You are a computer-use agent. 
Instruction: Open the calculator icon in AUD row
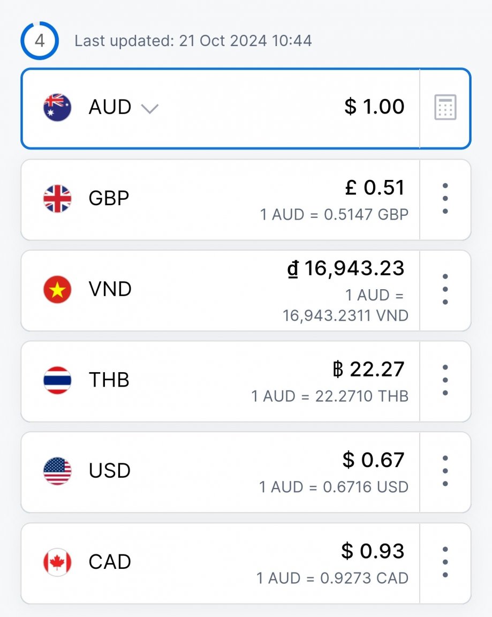click(x=445, y=107)
